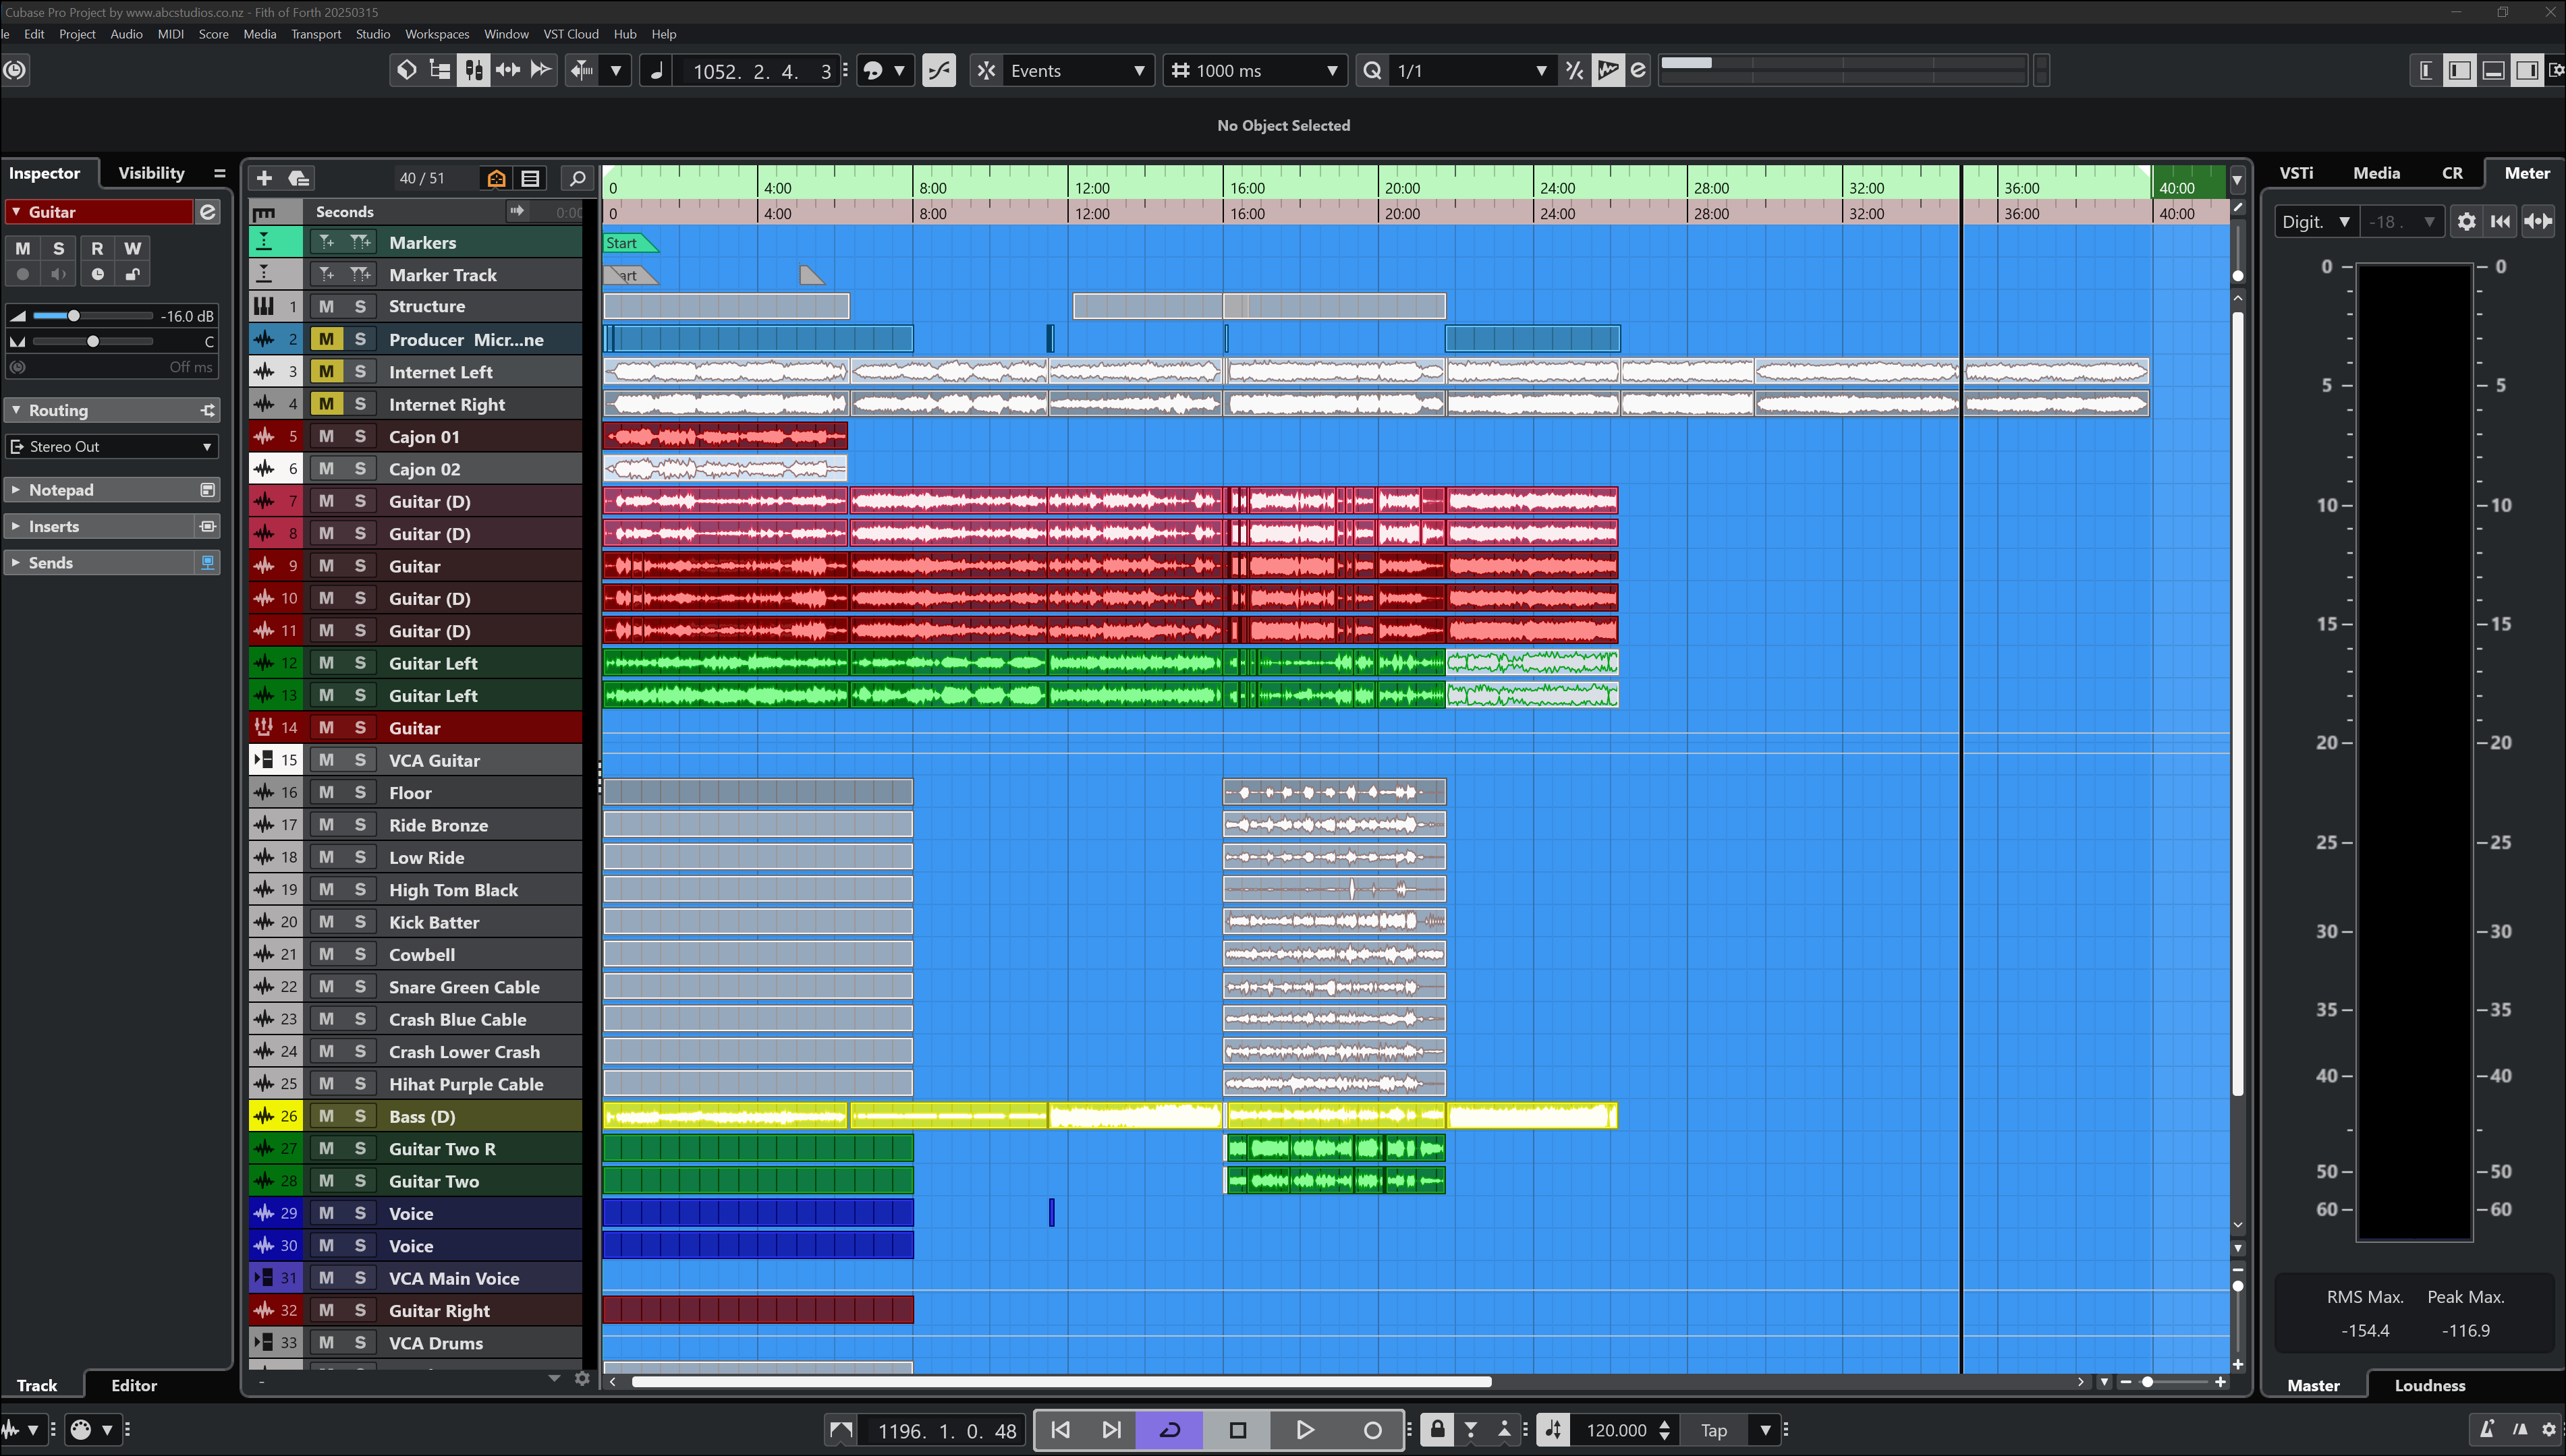Click the metronome click icon on the transport
The width and height of the screenshot is (2566, 1456).
click(2486, 1430)
